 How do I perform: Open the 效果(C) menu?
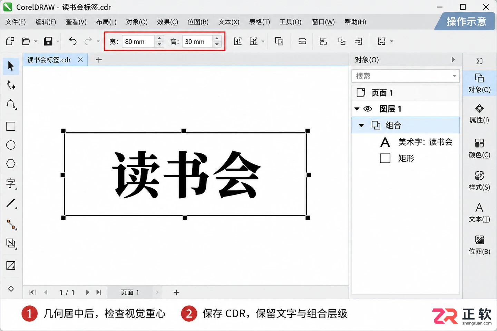167,22
